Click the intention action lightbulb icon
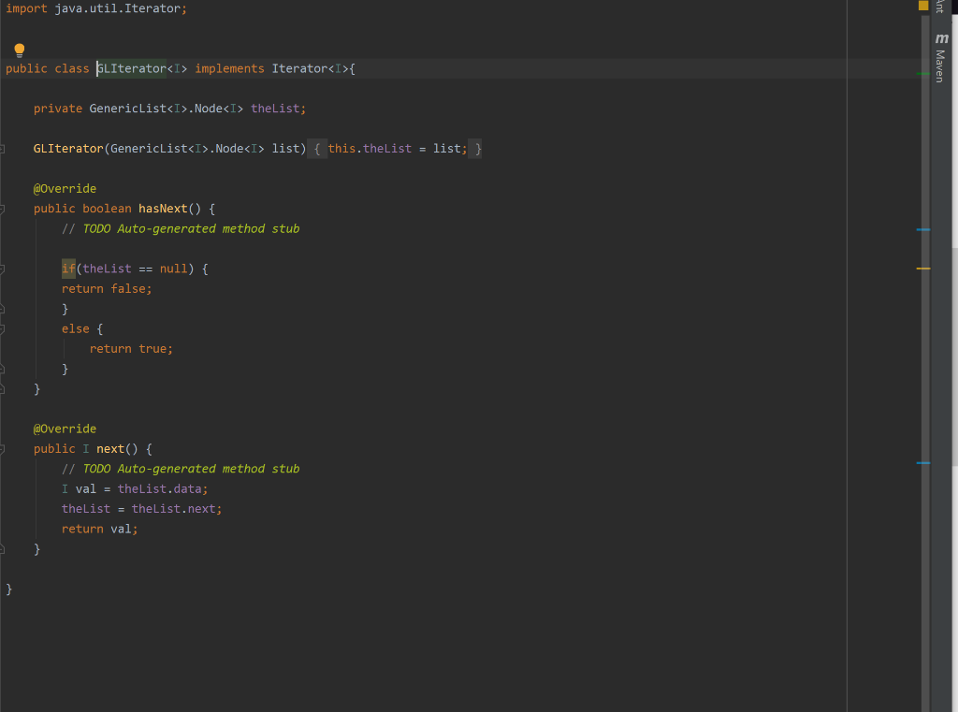Screen dimensions: 958x712 (x=19, y=49)
